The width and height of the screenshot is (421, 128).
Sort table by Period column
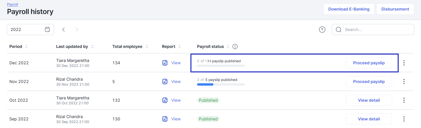26,46
